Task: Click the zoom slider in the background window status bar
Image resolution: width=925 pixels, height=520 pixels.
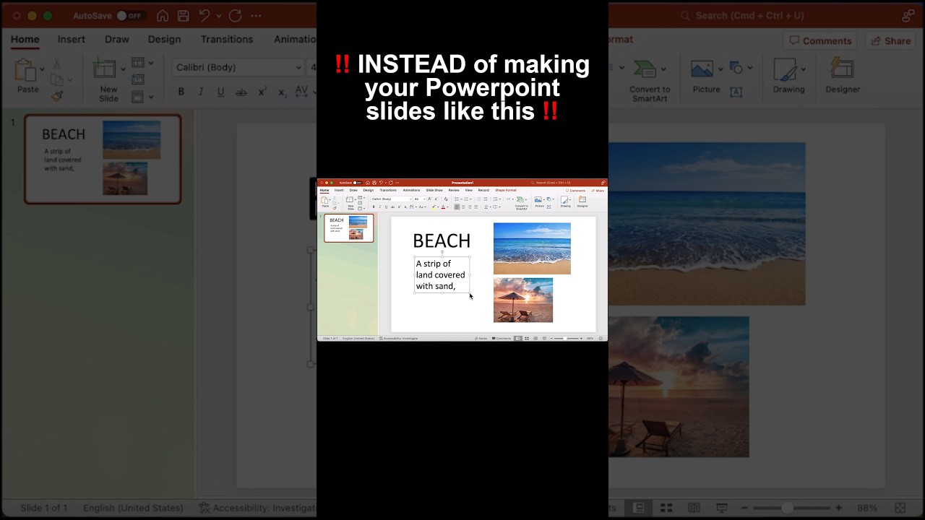Action: tap(787, 508)
